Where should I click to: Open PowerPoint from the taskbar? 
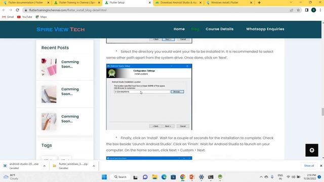(x=192, y=177)
